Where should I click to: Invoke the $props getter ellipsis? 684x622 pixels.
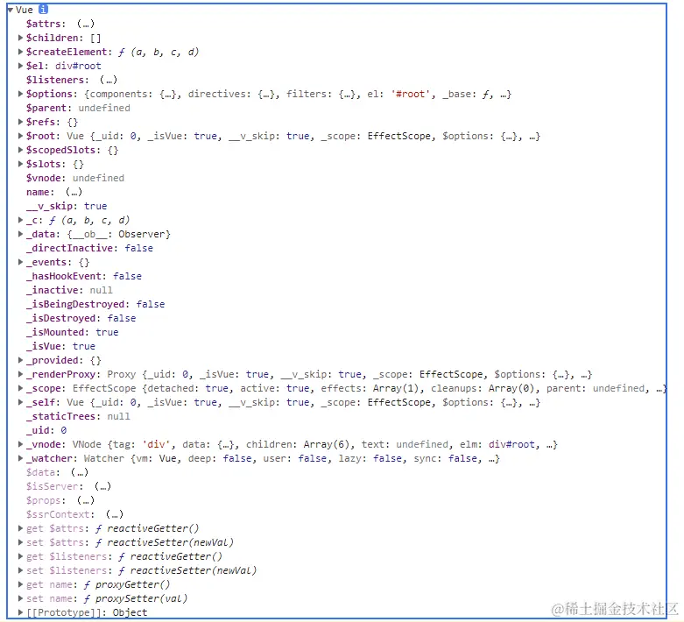click(86, 500)
